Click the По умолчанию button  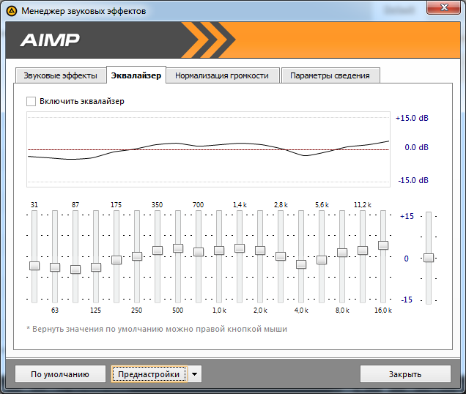coord(60,374)
